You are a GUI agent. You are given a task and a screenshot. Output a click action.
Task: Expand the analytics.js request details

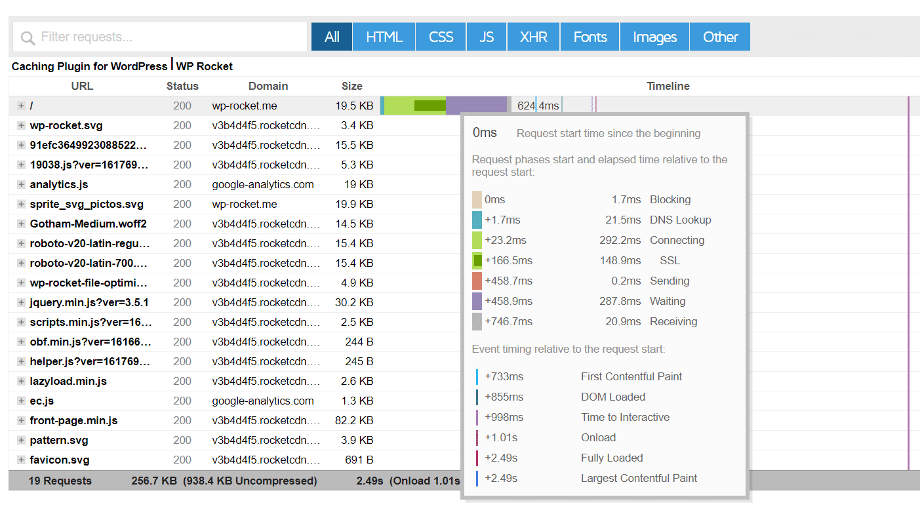tap(21, 185)
